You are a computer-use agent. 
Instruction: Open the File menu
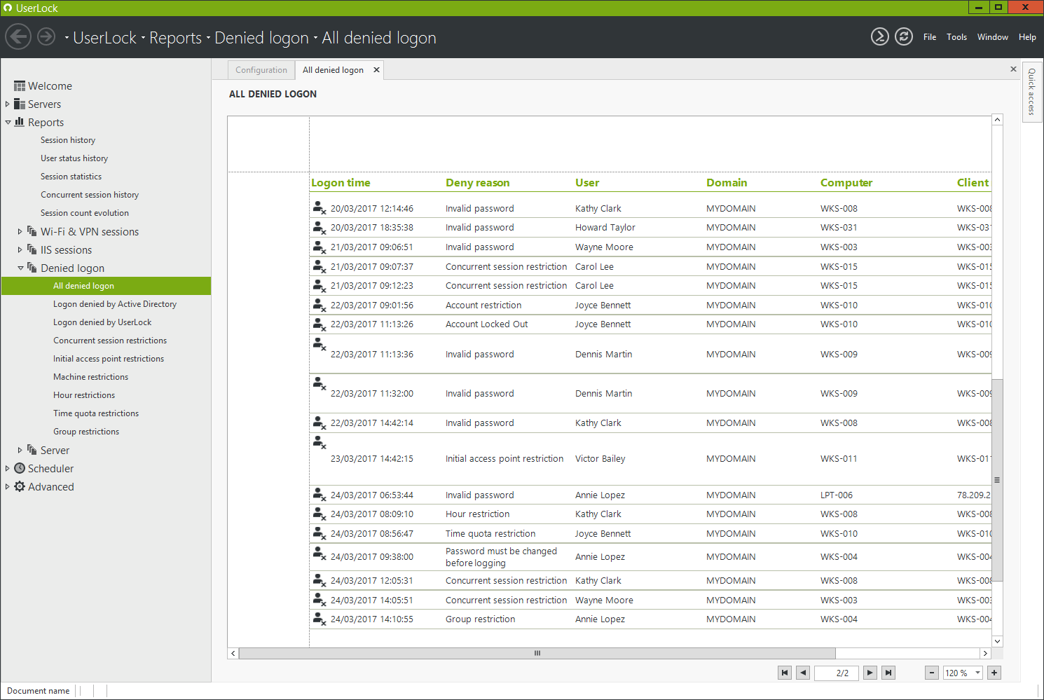coord(930,37)
